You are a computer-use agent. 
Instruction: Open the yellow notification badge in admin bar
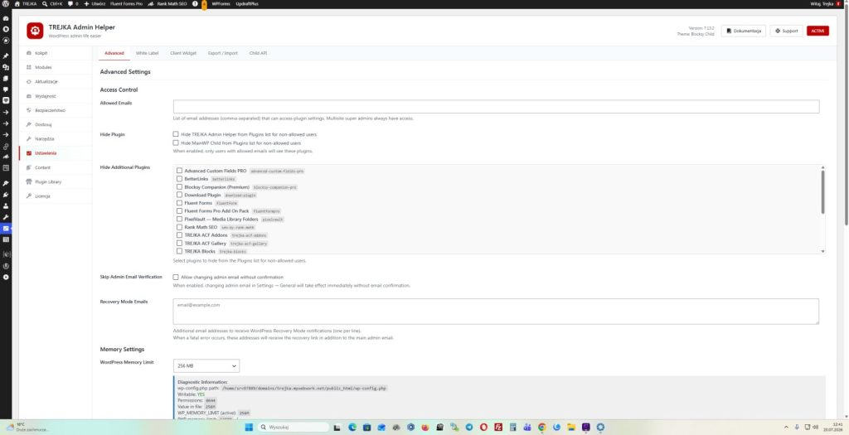point(204,4)
